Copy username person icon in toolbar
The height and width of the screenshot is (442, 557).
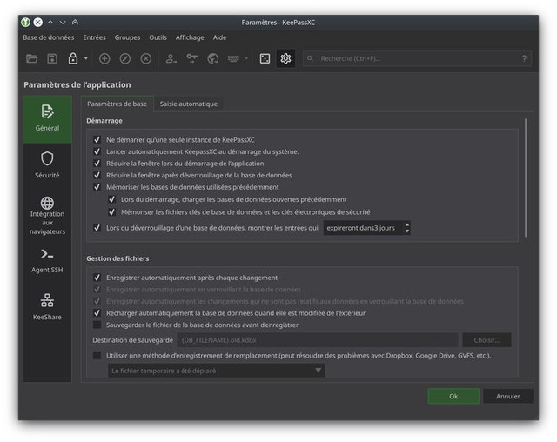(171, 58)
